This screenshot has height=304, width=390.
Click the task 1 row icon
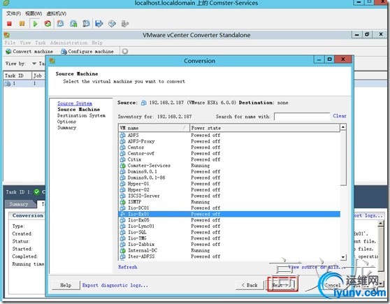(8, 83)
